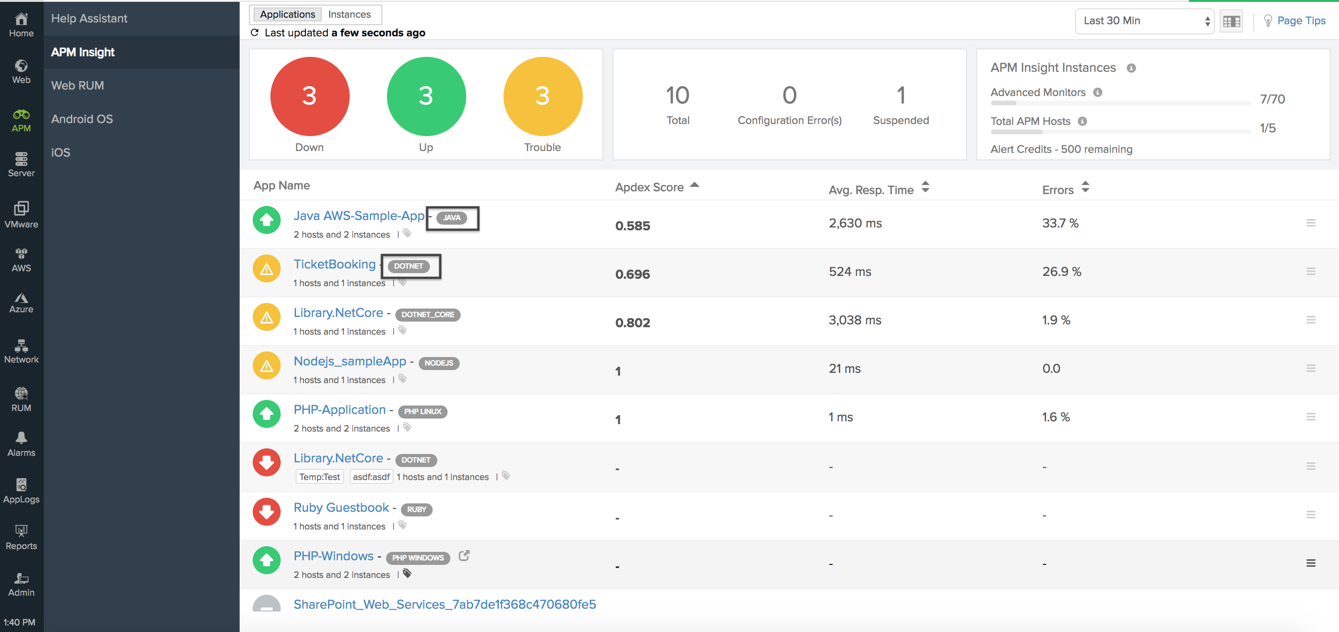Image resolution: width=1339 pixels, height=632 pixels.
Task: Select Web RUM in the side menu
Action: (77, 85)
